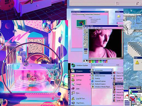The width and height of the screenshot is (142, 106).
Task: Open the View menu in Paint
Action: click(90, 28)
